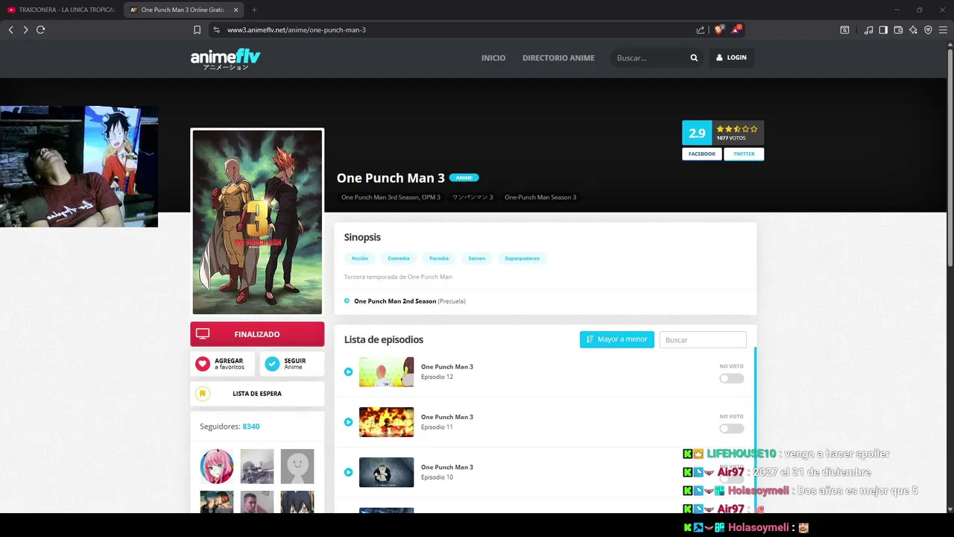Viewport: 954px width, 537px height.
Task: Play Episodio 12 using its play icon
Action: click(x=348, y=371)
